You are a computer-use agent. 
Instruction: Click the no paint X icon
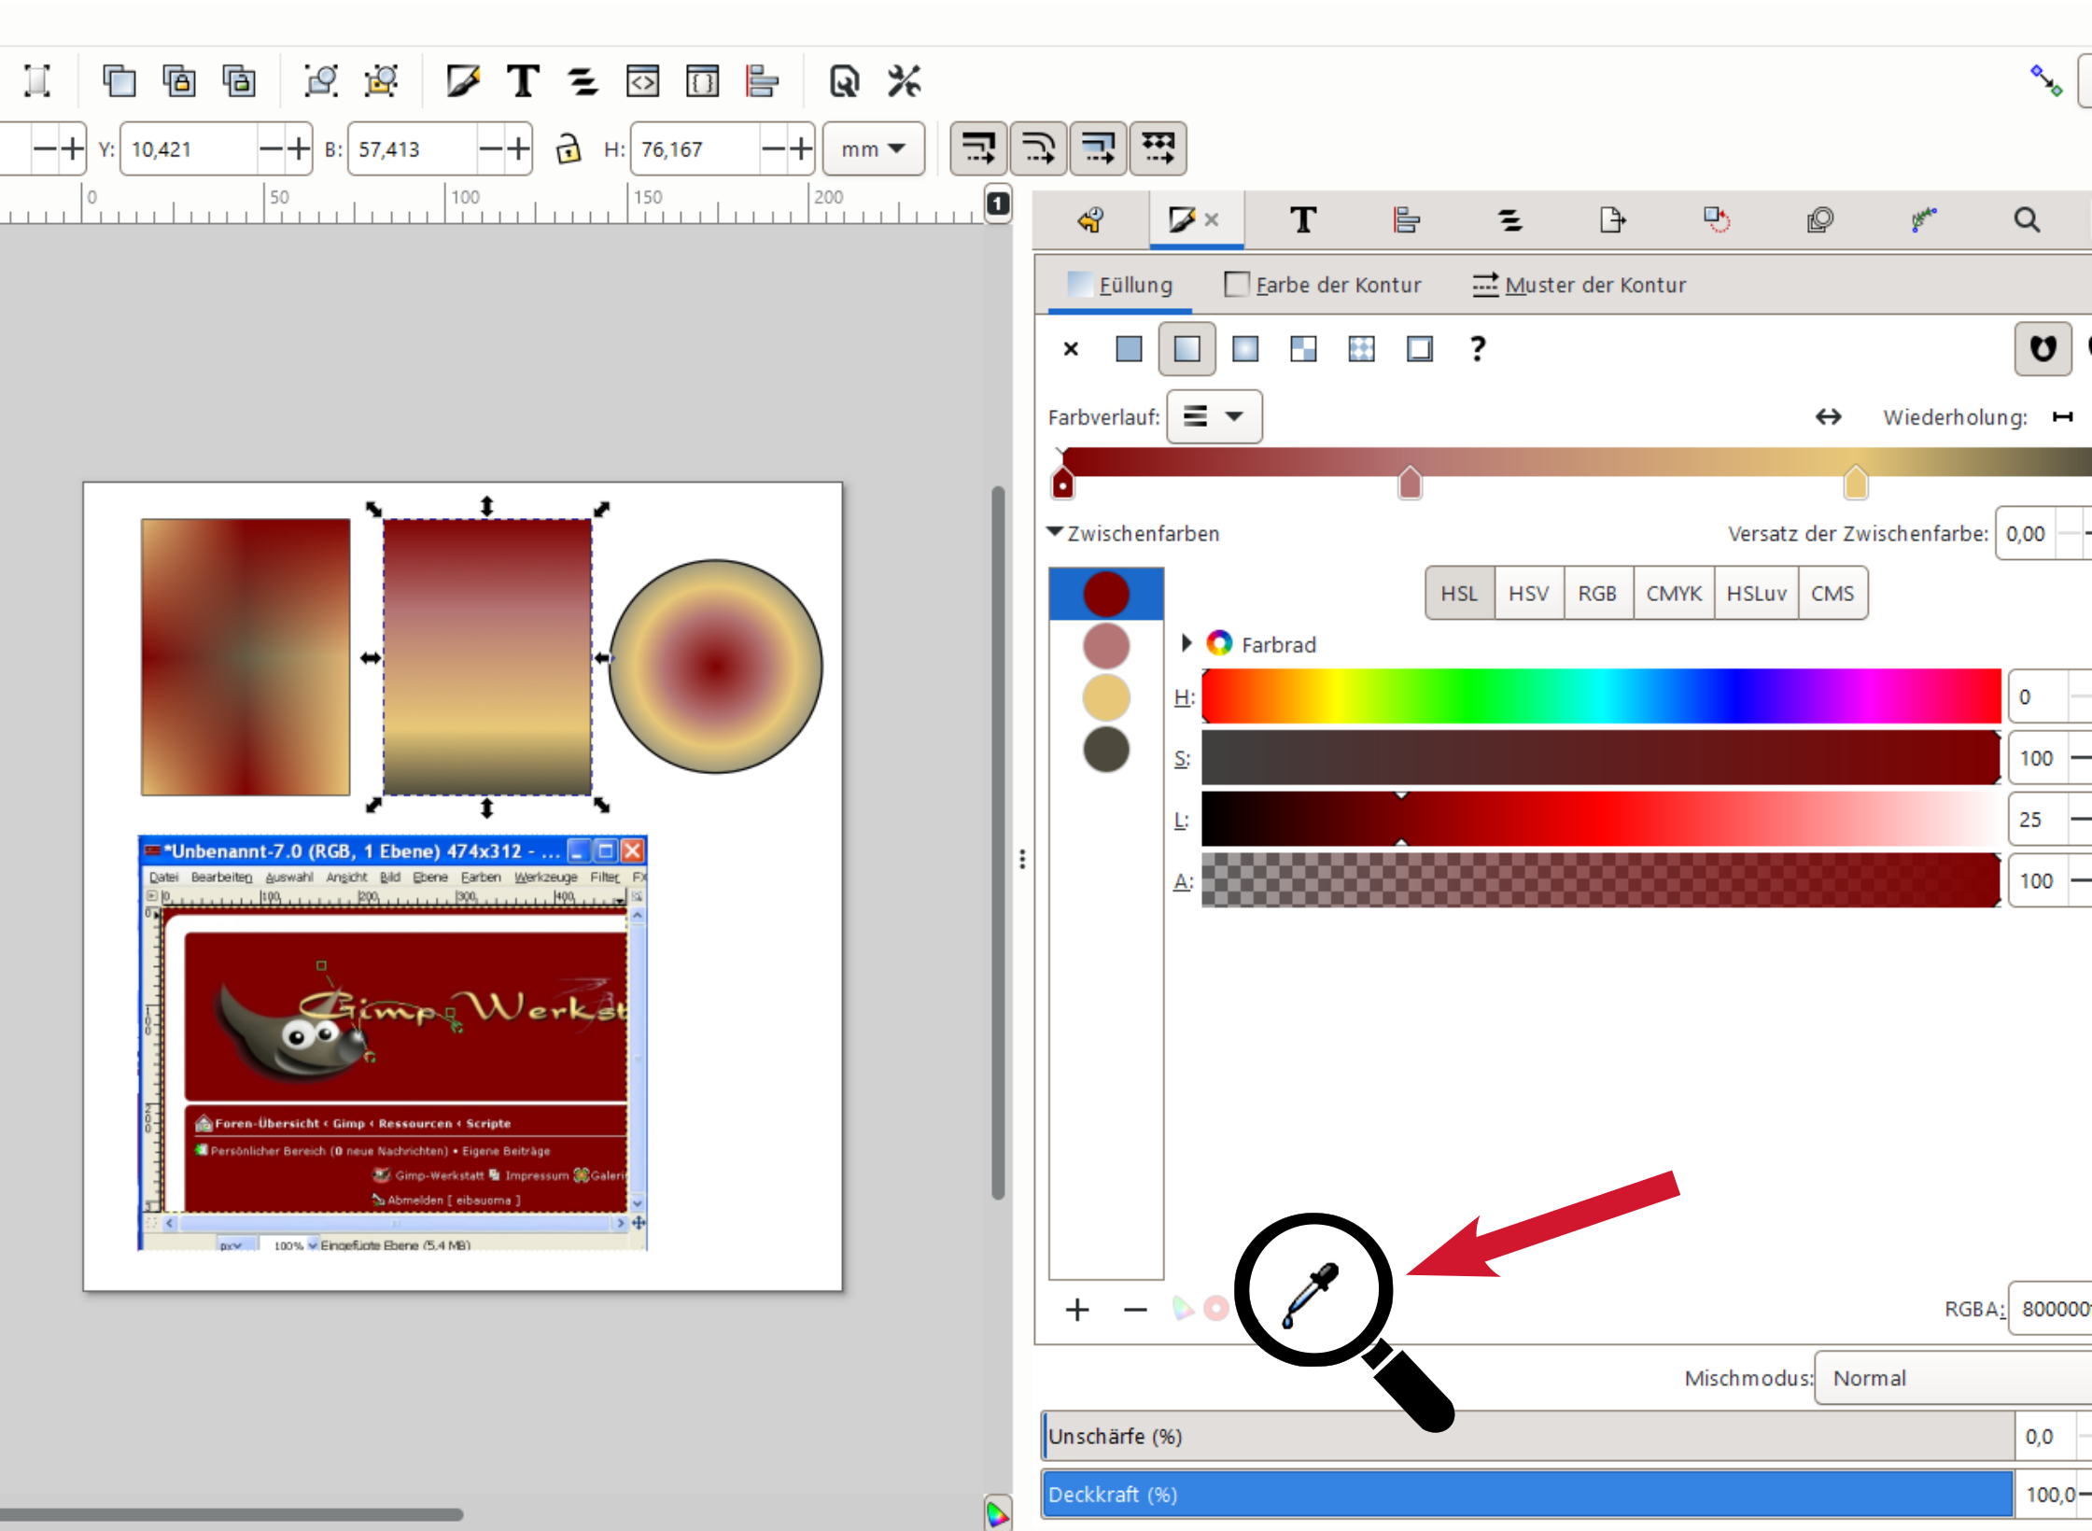(x=1071, y=349)
